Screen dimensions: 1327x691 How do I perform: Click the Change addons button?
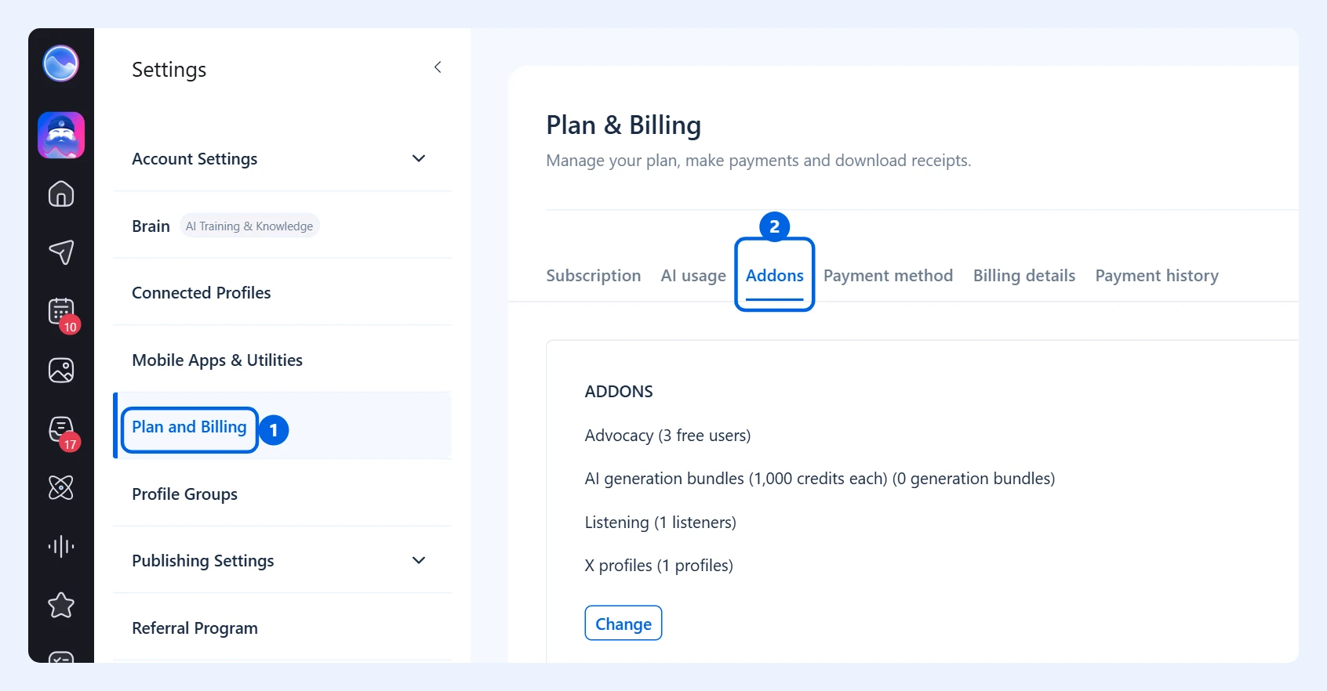pyautogui.click(x=624, y=624)
